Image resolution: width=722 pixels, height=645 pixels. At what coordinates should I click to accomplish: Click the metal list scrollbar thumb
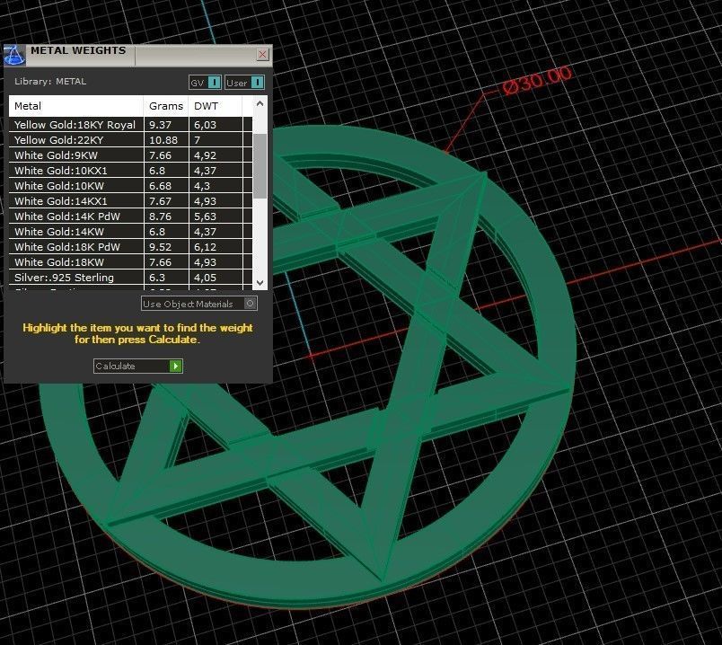(x=260, y=166)
